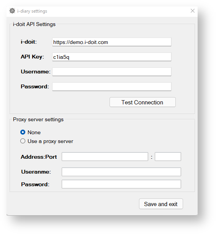216x234 pixels.
Task: Click the proxy Address input field
Action: point(105,156)
